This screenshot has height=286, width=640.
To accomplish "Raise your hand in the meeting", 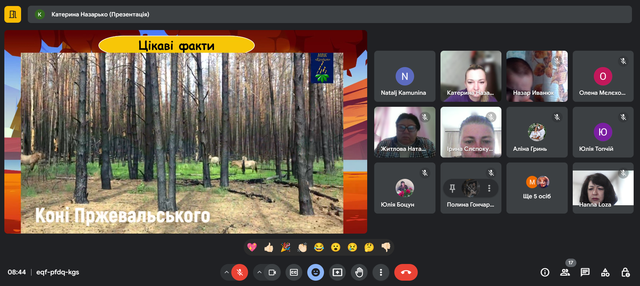I will (x=359, y=272).
